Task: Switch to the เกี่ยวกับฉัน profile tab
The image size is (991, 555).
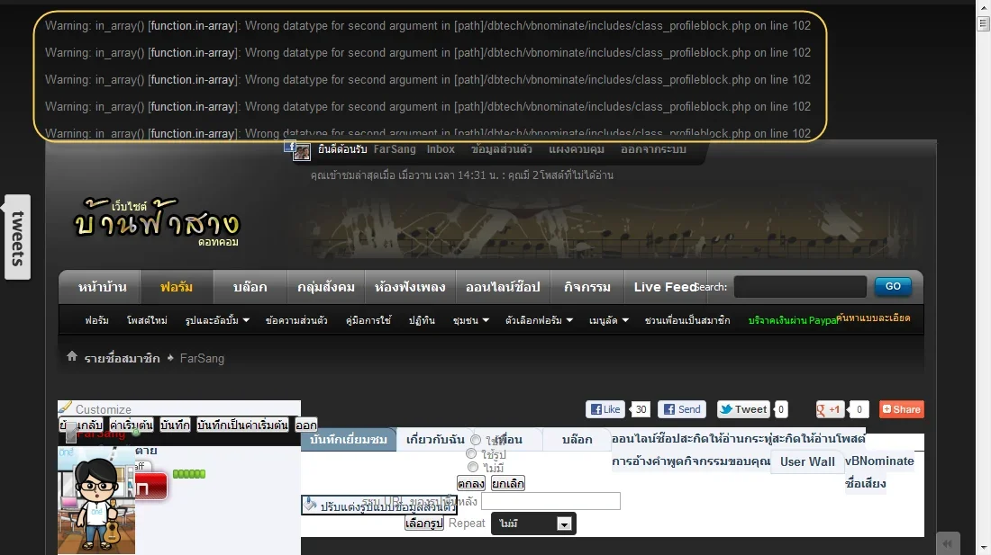Action: (435, 440)
